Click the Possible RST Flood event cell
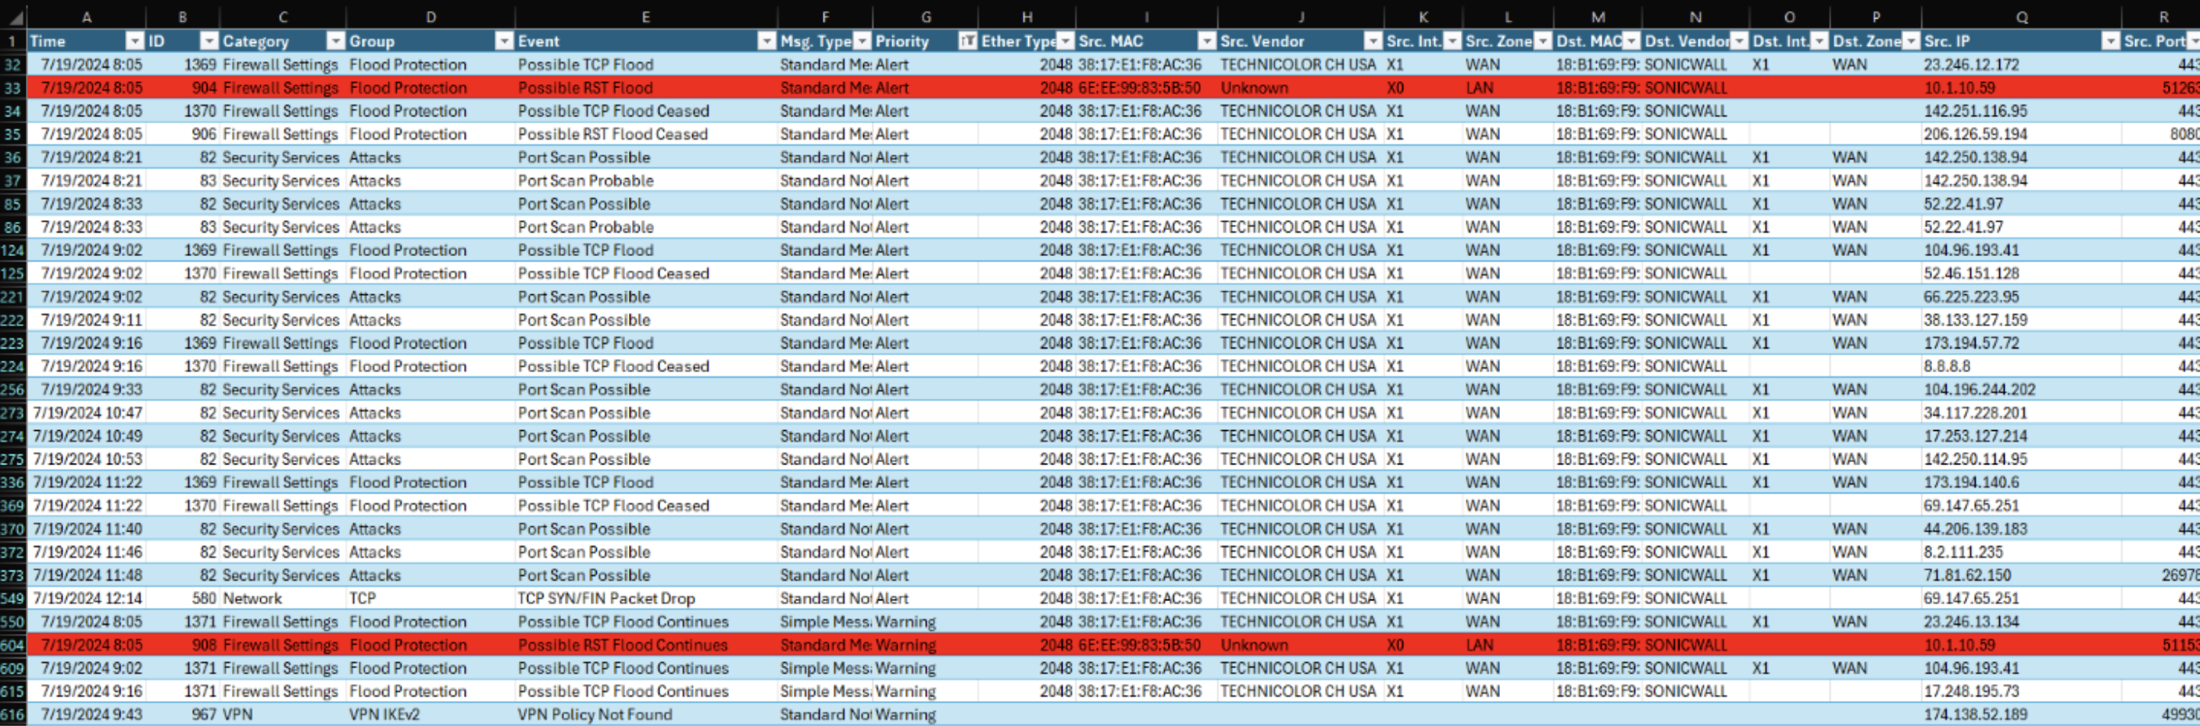The width and height of the screenshot is (2200, 726). point(585,88)
